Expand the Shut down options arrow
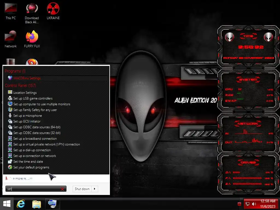This screenshot has width=280, height=210. pos(95,189)
